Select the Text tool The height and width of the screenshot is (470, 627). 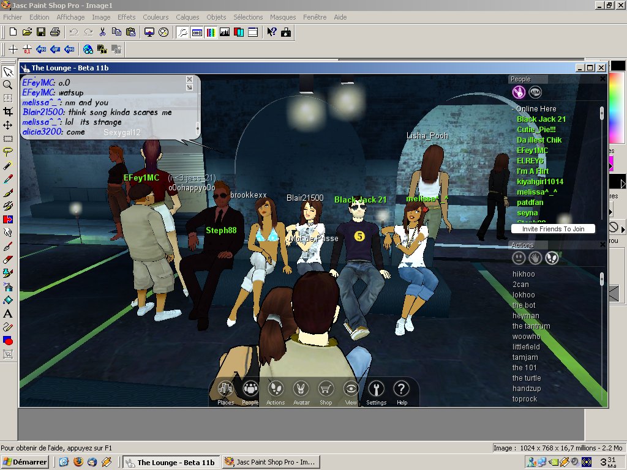point(8,314)
